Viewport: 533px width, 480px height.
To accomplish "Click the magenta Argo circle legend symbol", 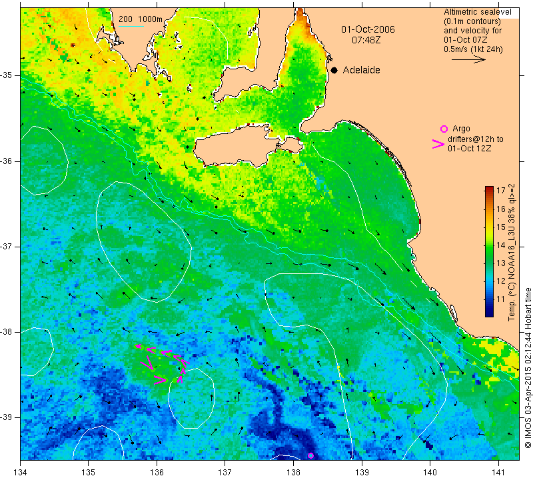I will pos(444,129).
